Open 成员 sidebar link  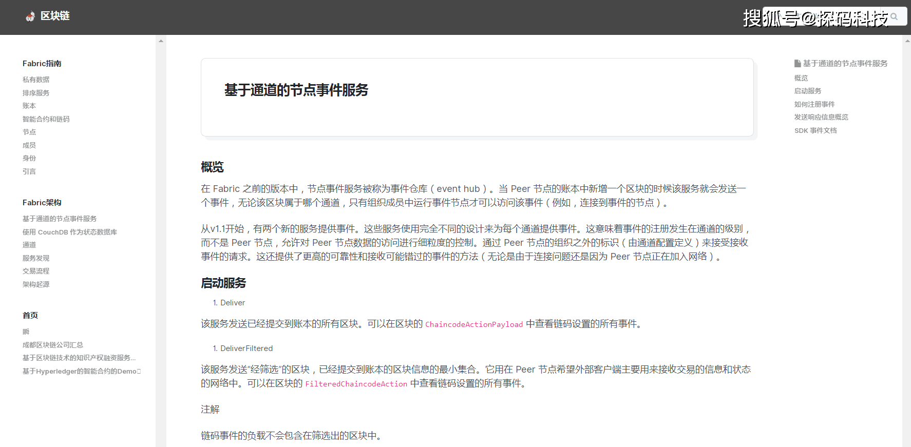(29, 145)
